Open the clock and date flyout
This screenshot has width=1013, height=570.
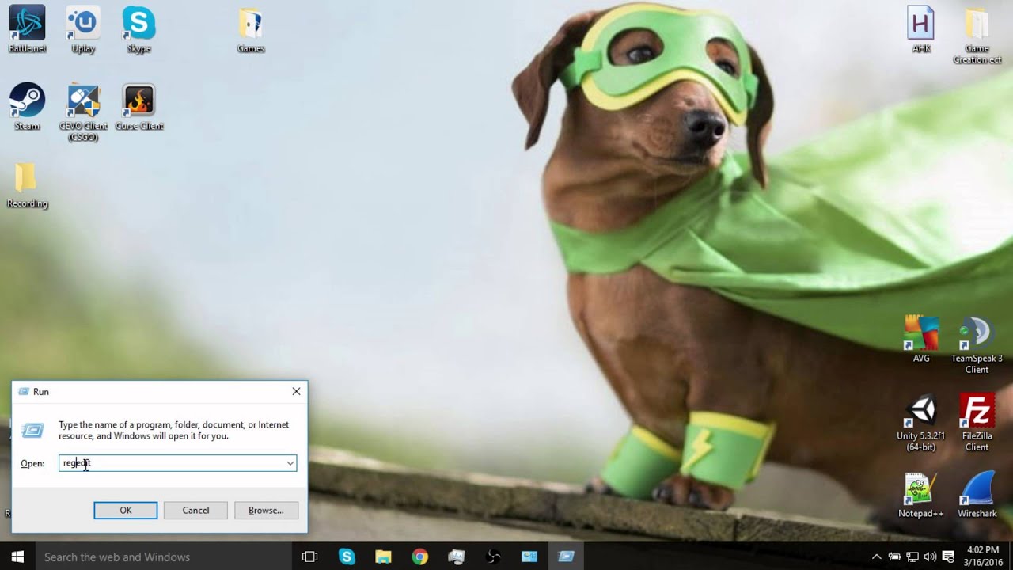[984, 557]
